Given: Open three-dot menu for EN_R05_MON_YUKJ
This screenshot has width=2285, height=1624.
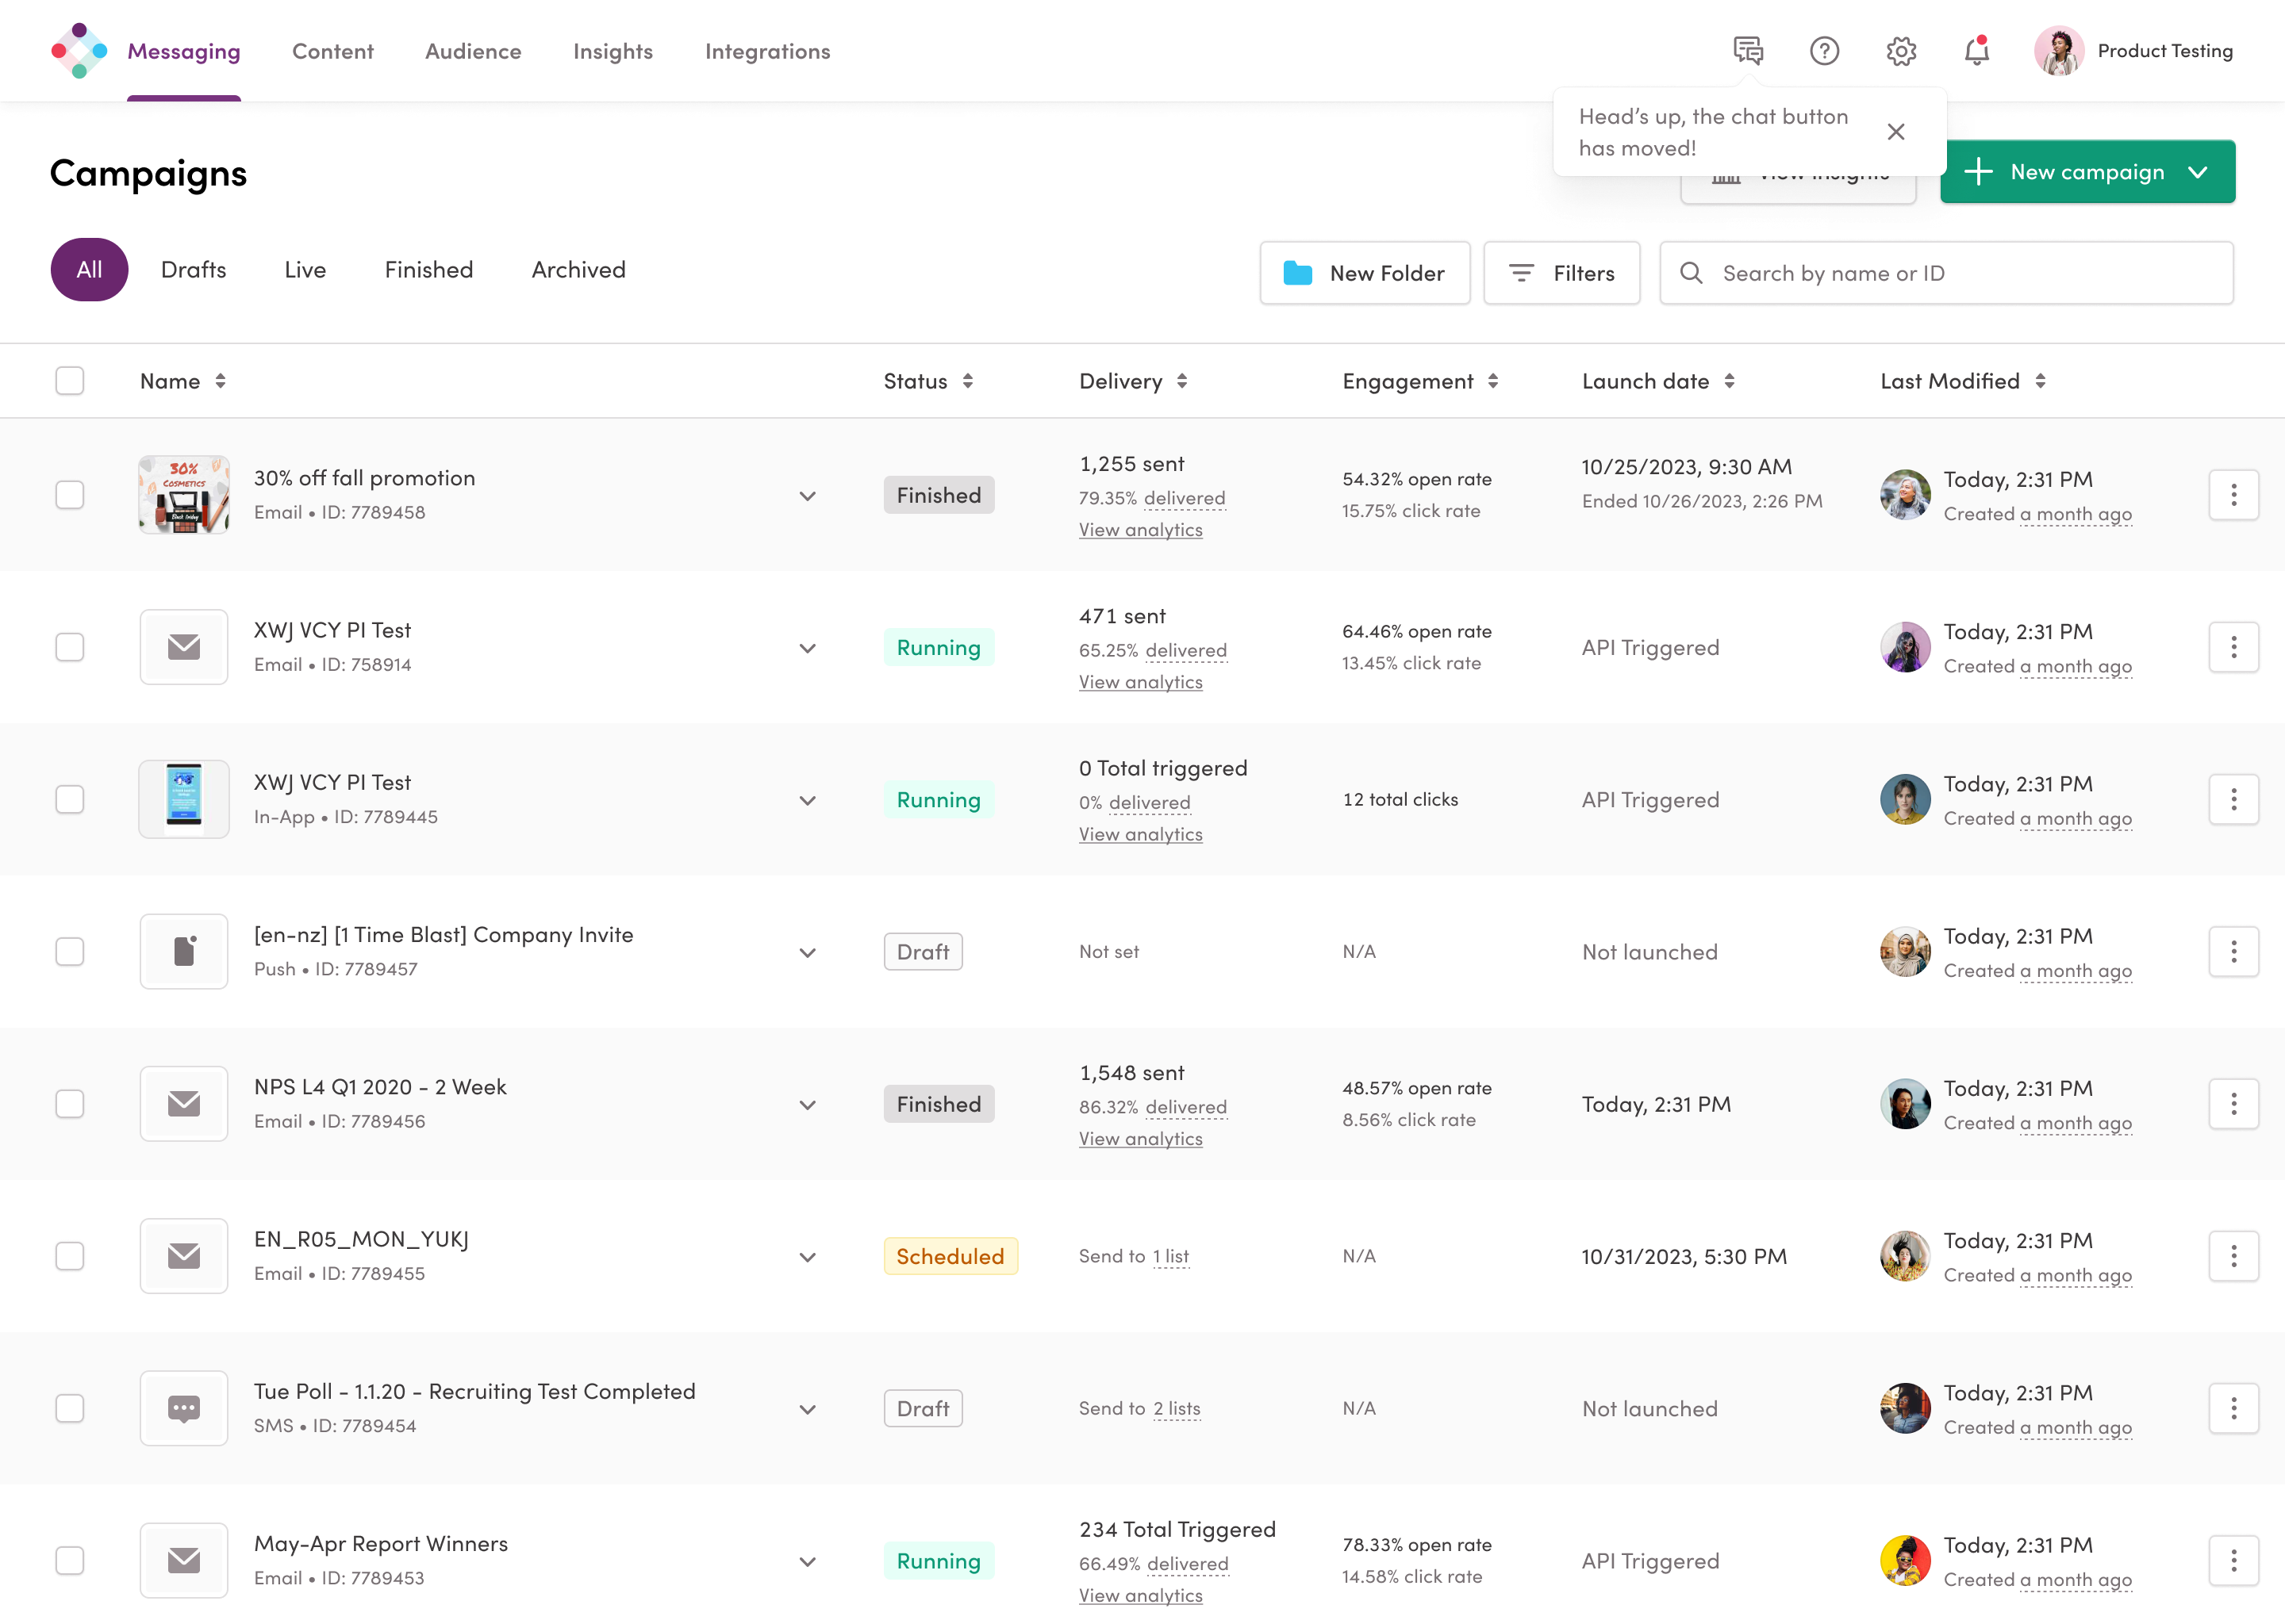Looking at the screenshot, I should coord(2233,1256).
